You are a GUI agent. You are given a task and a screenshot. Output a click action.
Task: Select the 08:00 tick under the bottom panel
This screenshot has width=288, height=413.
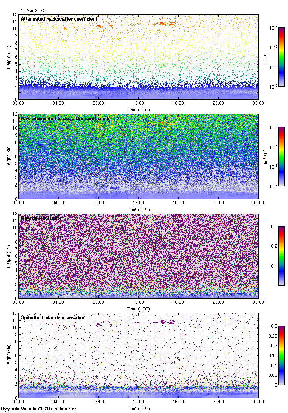[x=99, y=402]
